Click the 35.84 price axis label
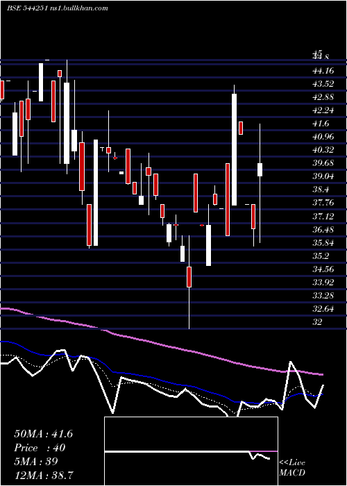 point(323,243)
